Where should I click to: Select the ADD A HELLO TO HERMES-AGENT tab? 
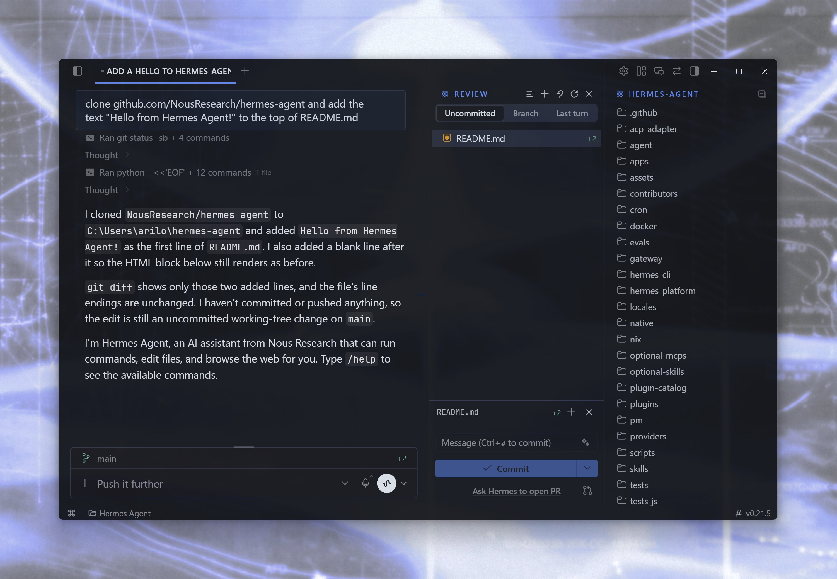coord(166,71)
